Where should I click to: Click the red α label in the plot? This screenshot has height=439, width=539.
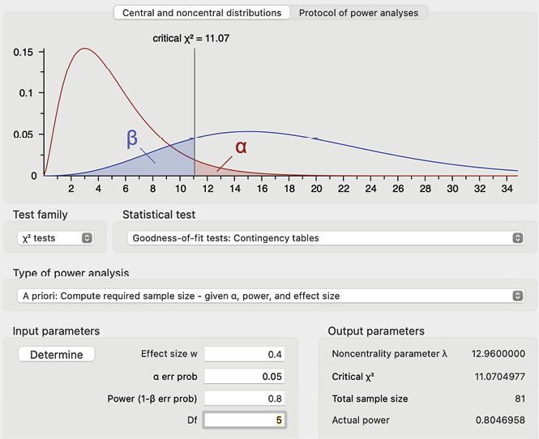[x=241, y=147]
